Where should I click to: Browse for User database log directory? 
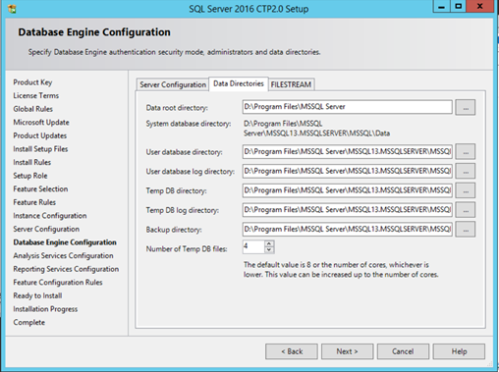466,171
